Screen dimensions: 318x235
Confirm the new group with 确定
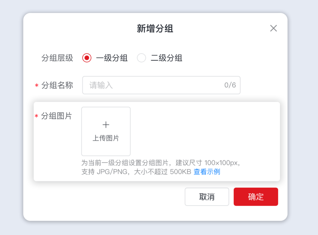(x=256, y=196)
